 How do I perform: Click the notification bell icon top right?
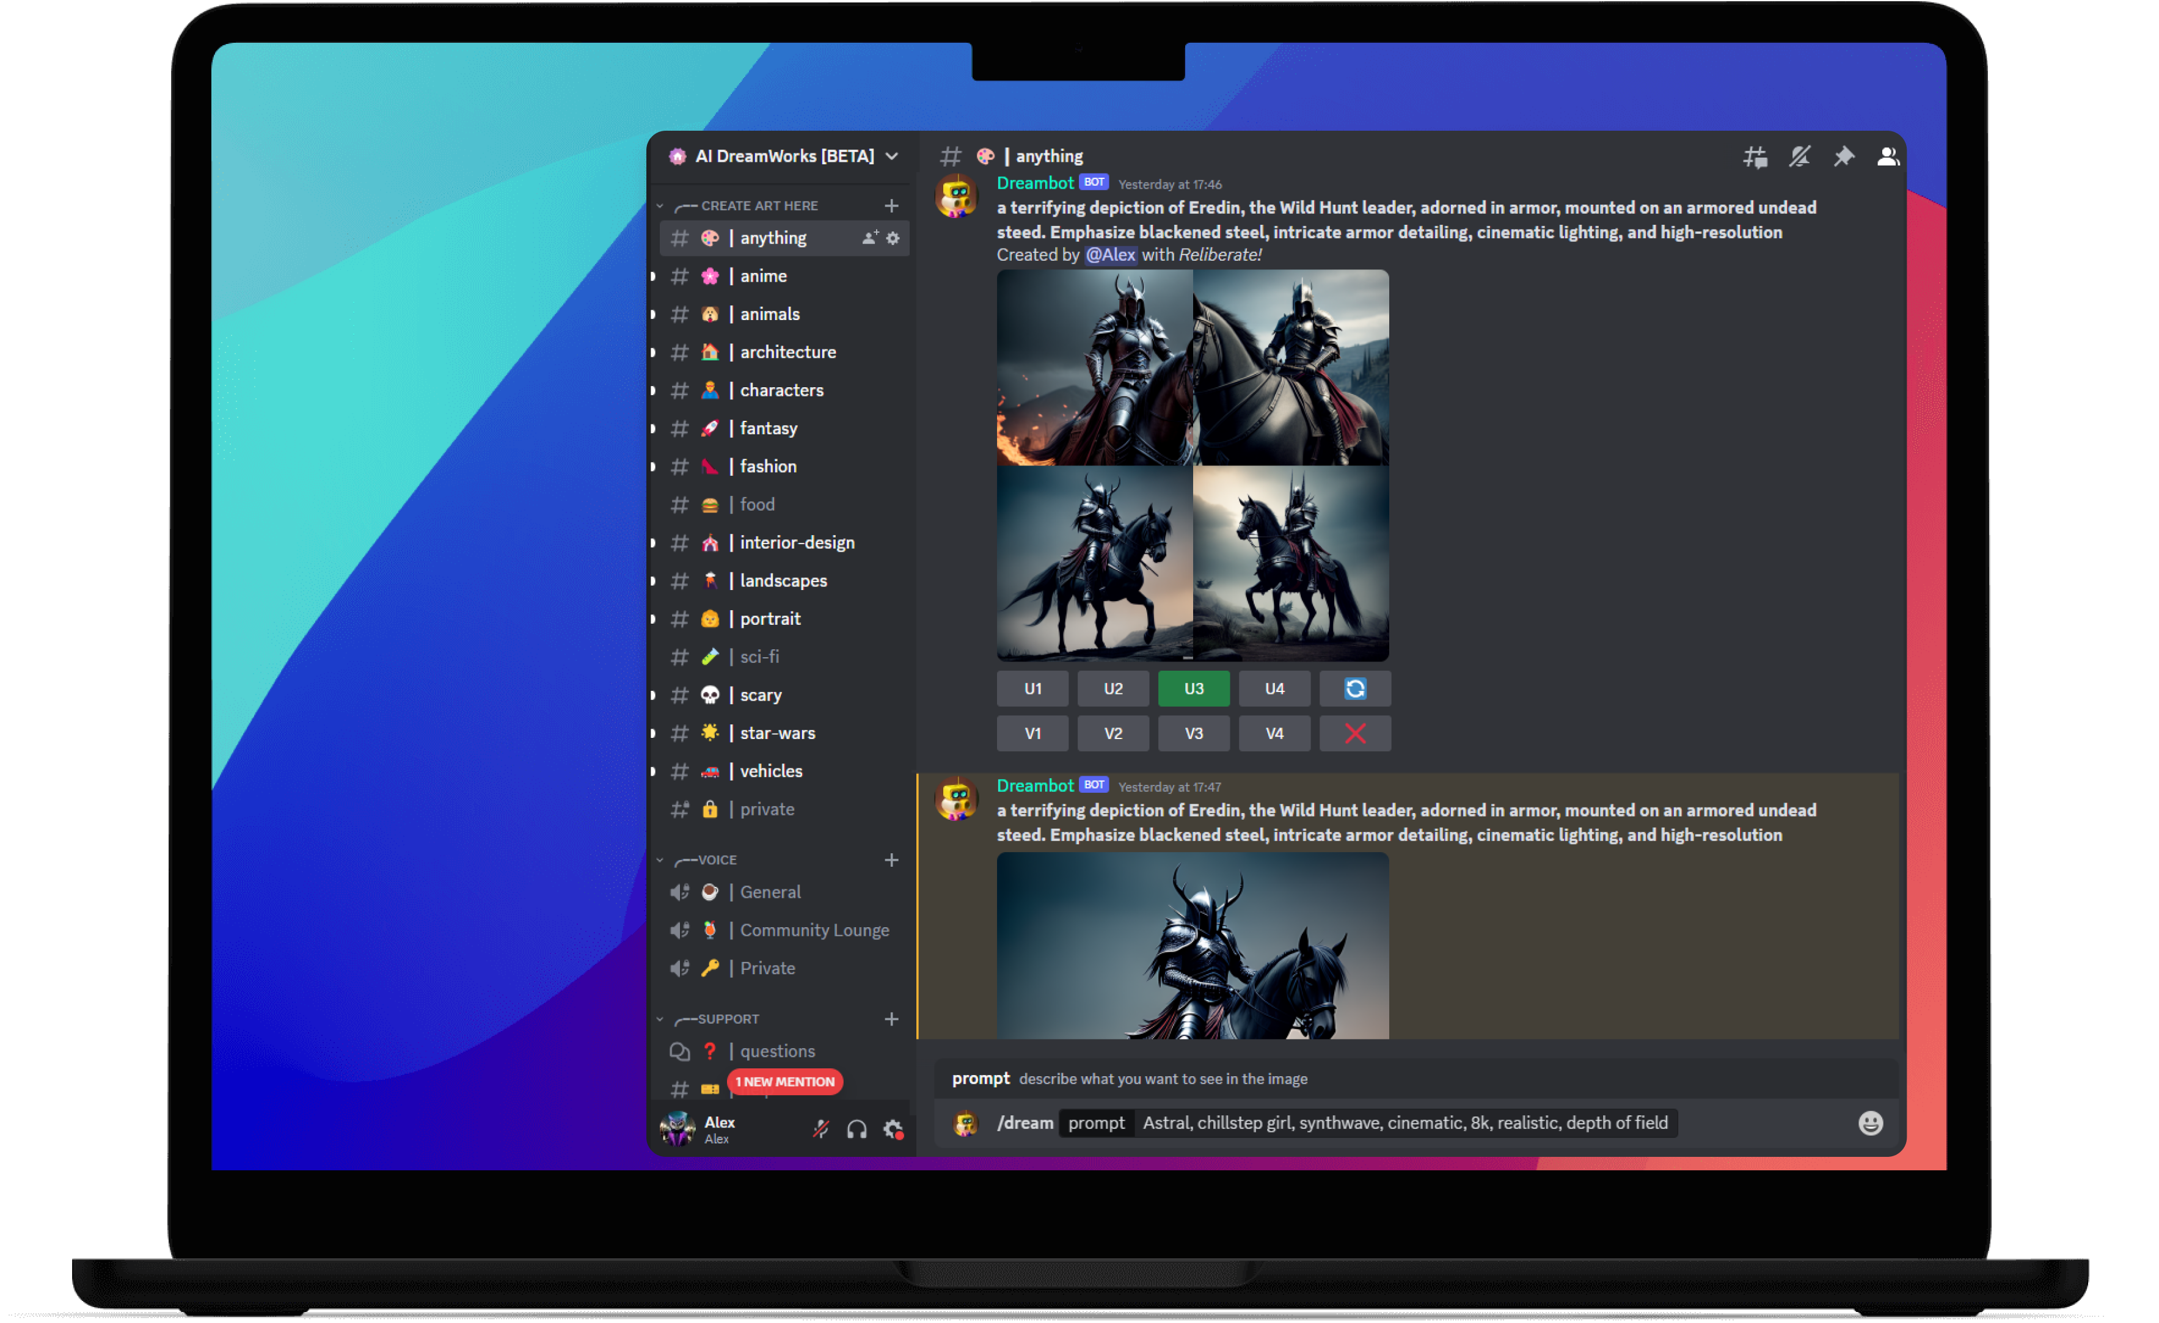(x=1800, y=156)
